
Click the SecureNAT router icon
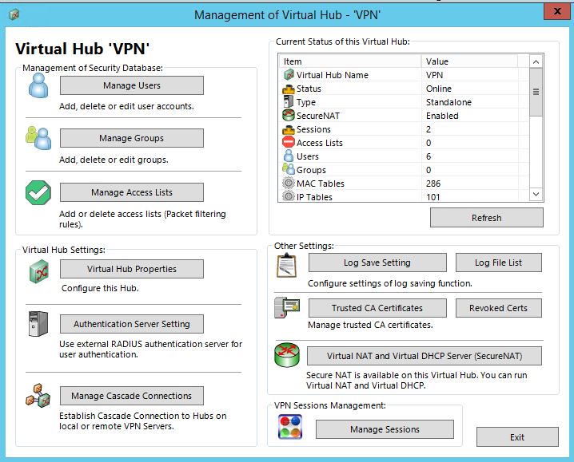point(286,356)
